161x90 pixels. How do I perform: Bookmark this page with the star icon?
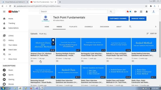click(x=146, y=6)
